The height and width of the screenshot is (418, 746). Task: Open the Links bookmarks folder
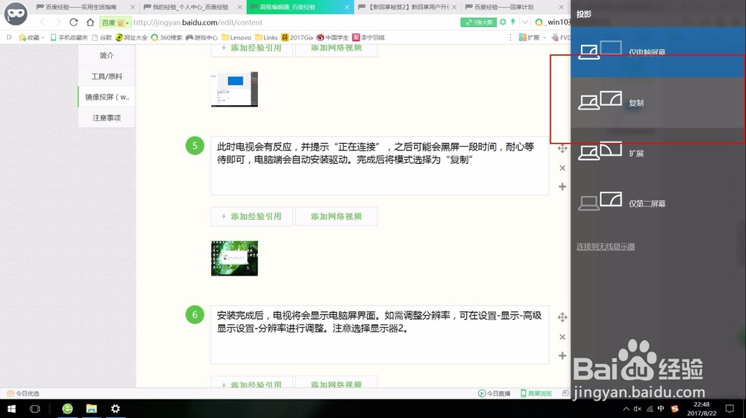266,37
